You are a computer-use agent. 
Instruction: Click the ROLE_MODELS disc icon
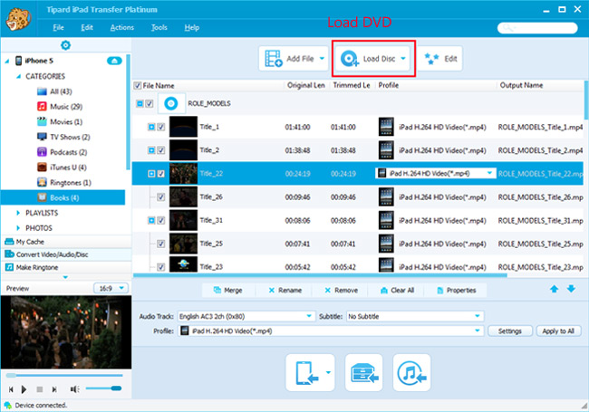point(171,103)
